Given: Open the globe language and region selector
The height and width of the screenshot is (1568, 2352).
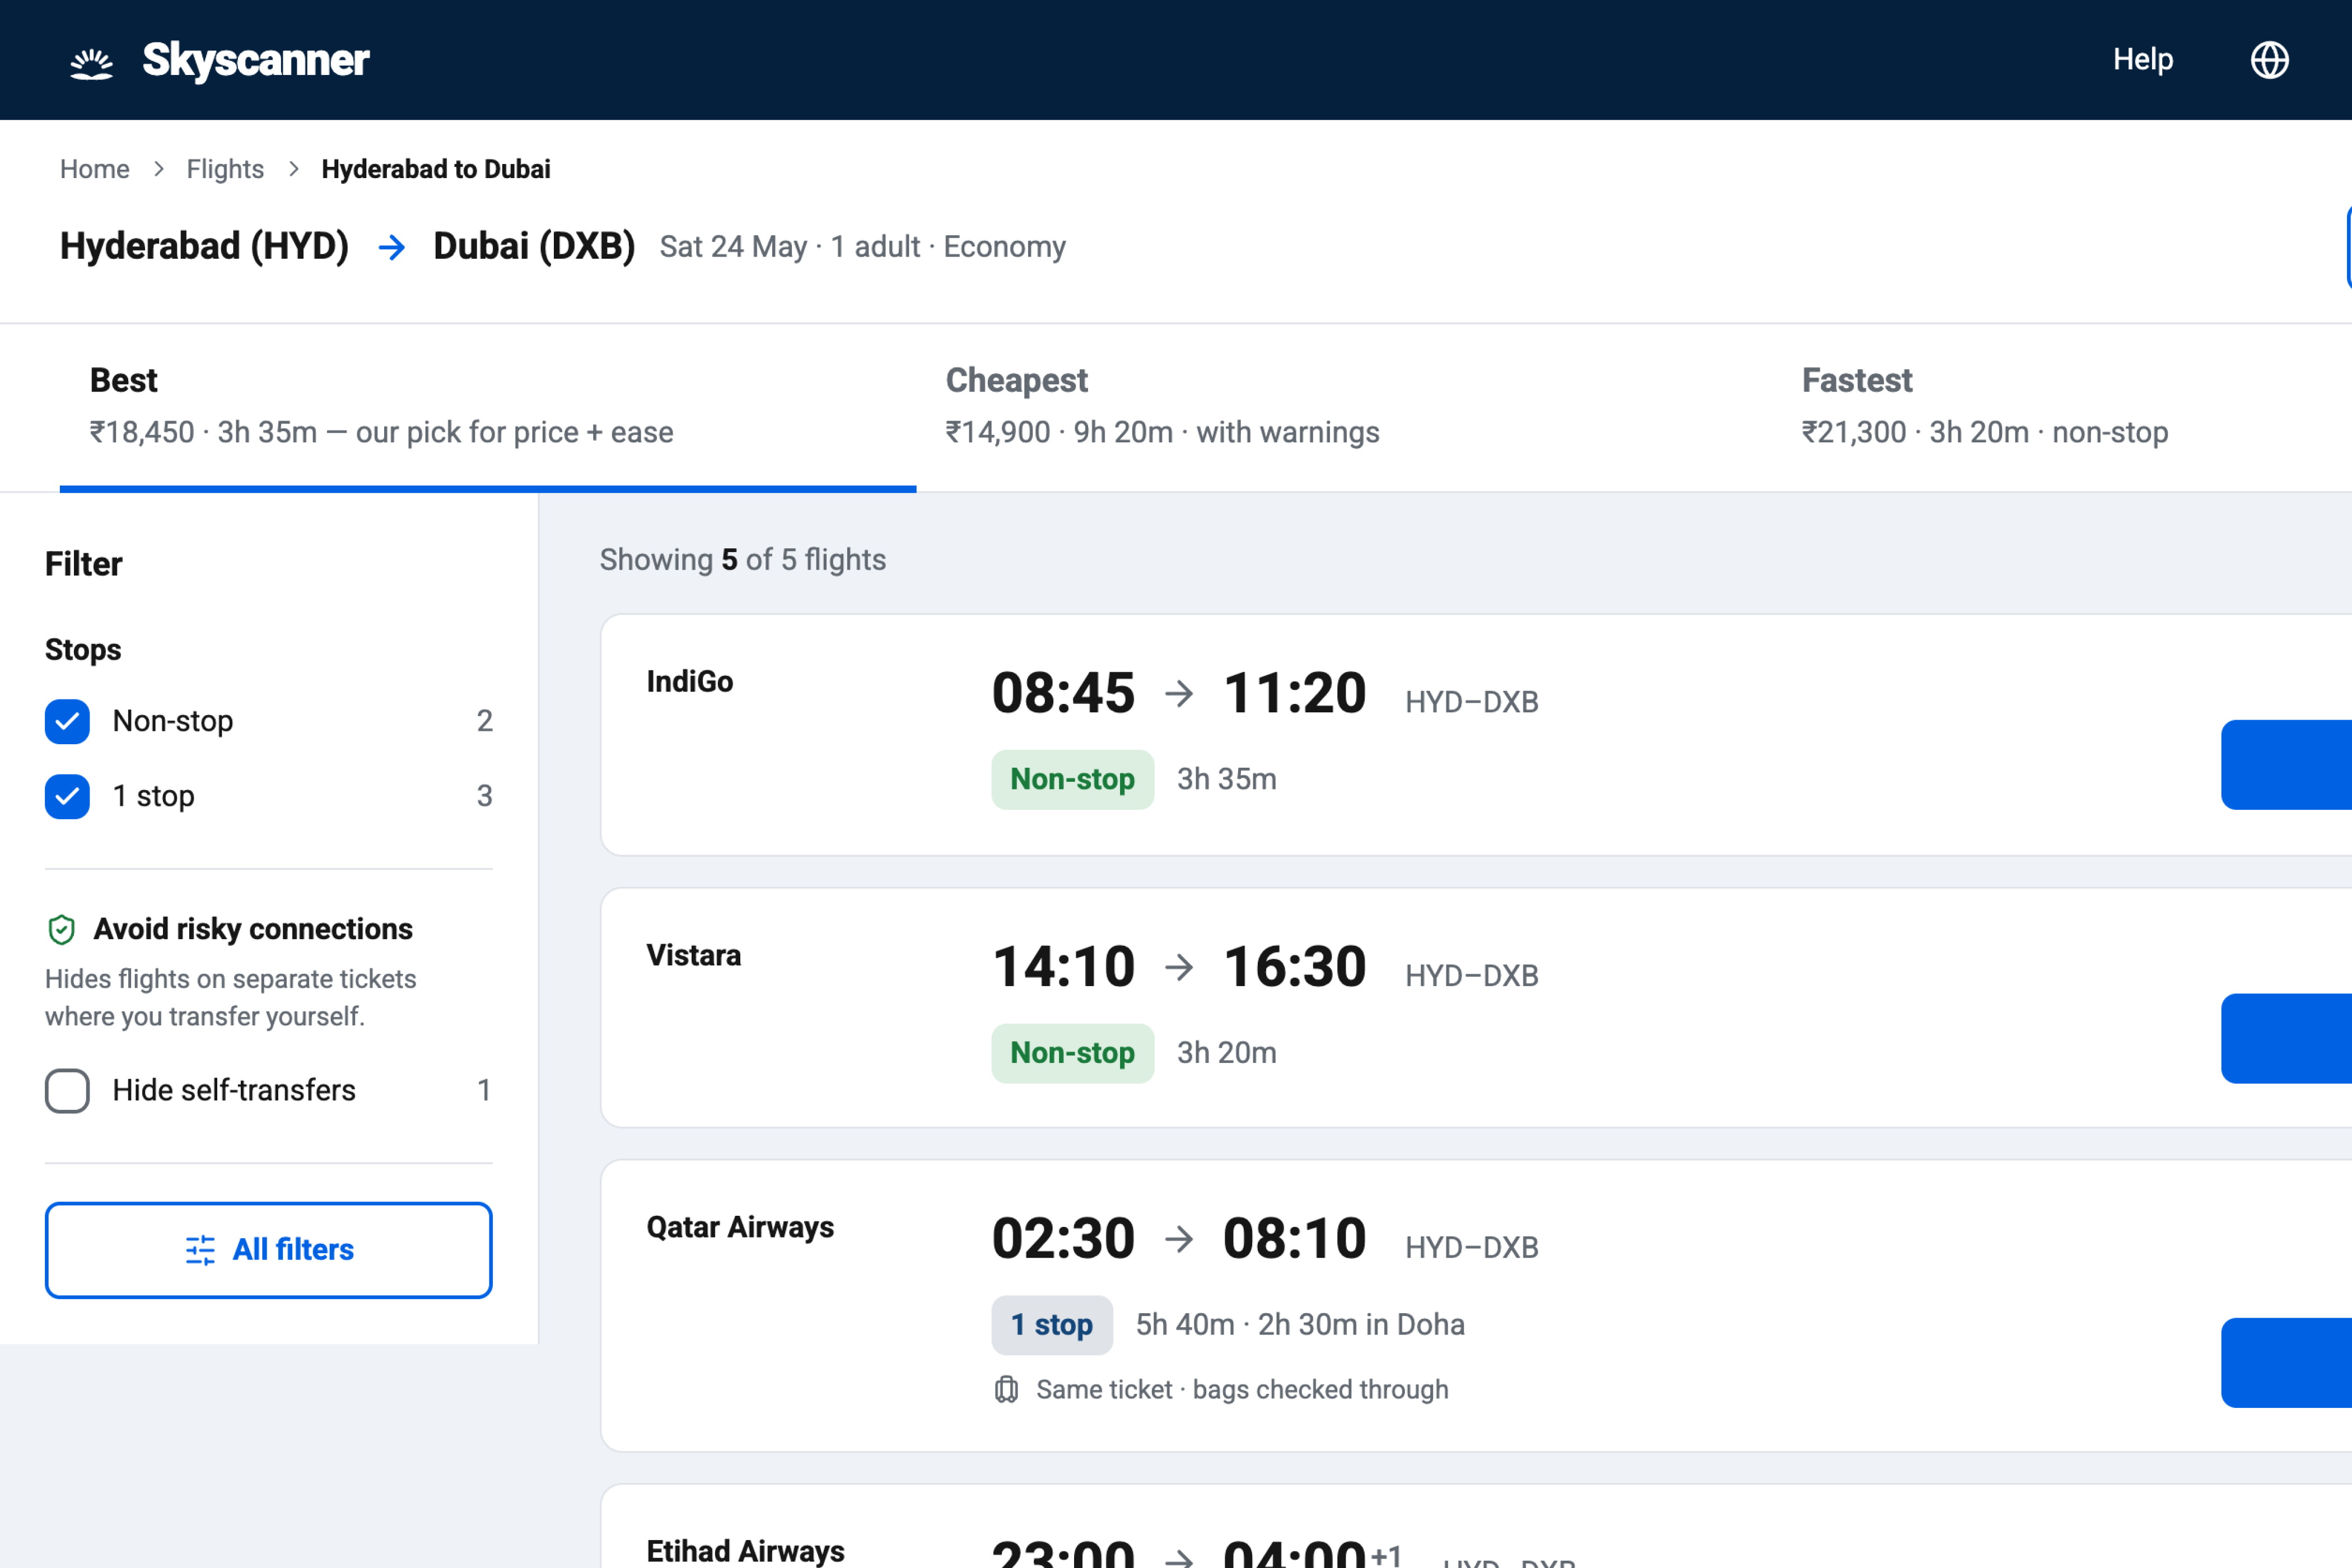Looking at the screenshot, I should pyautogui.click(x=2269, y=60).
